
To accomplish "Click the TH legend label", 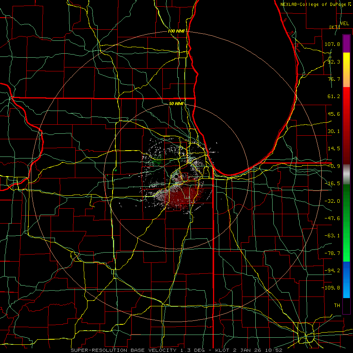I will point(337,305).
